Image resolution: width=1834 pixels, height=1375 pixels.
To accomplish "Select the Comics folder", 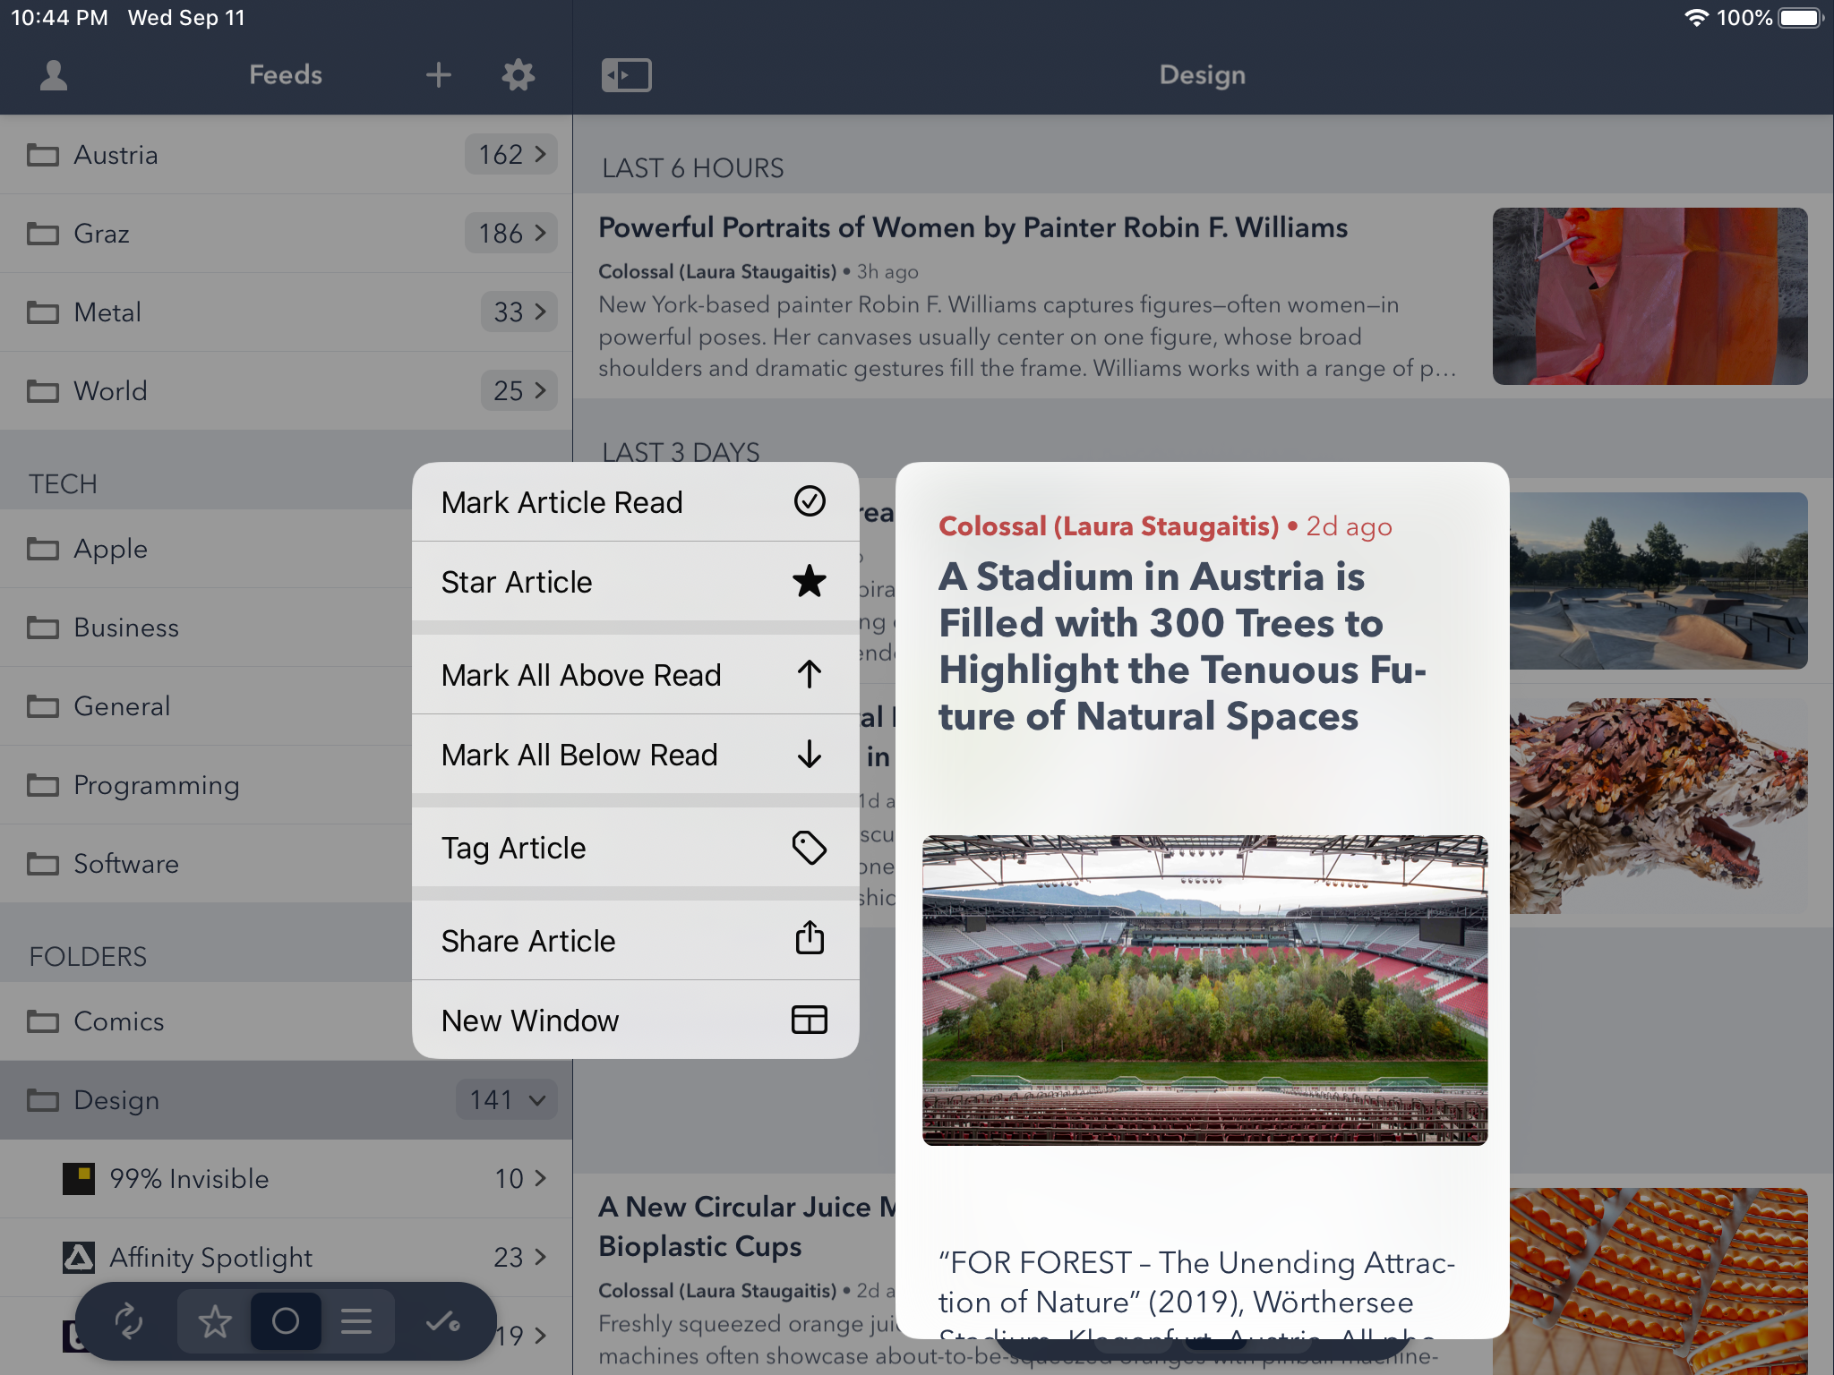I will pyautogui.click(x=118, y=1021).
